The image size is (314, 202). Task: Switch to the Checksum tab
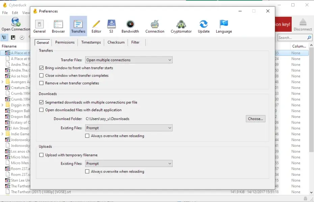[116, 42]
